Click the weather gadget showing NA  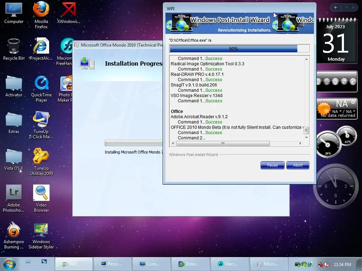click(337, 109)
